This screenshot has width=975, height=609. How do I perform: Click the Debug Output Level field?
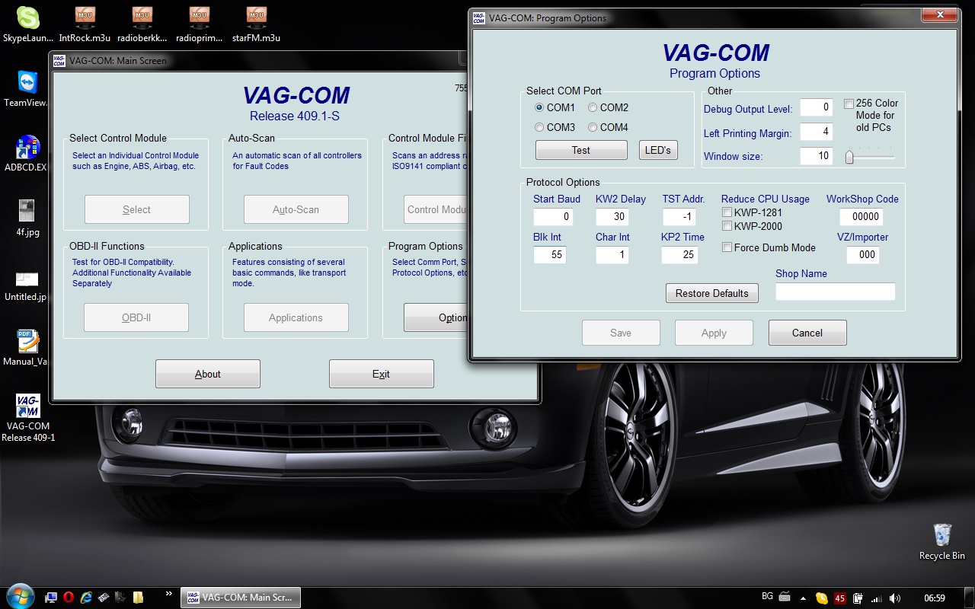pos(817,108)
